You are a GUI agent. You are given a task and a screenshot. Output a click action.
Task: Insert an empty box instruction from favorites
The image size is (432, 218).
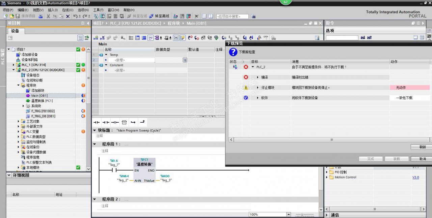124,122
